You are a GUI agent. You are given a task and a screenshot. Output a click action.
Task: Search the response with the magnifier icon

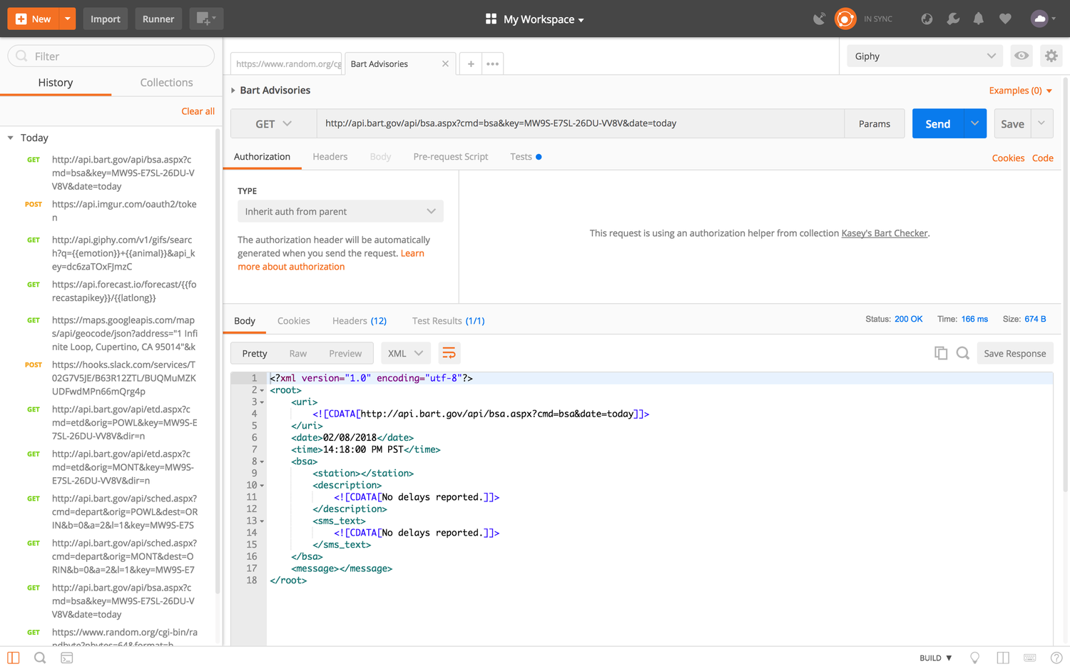click(x=963, y=352)
